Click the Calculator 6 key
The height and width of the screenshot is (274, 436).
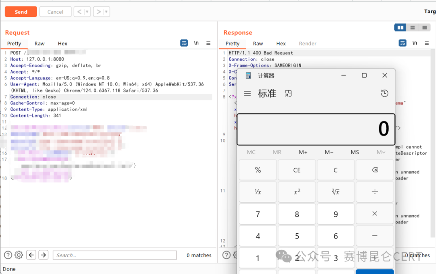(335, 236)
